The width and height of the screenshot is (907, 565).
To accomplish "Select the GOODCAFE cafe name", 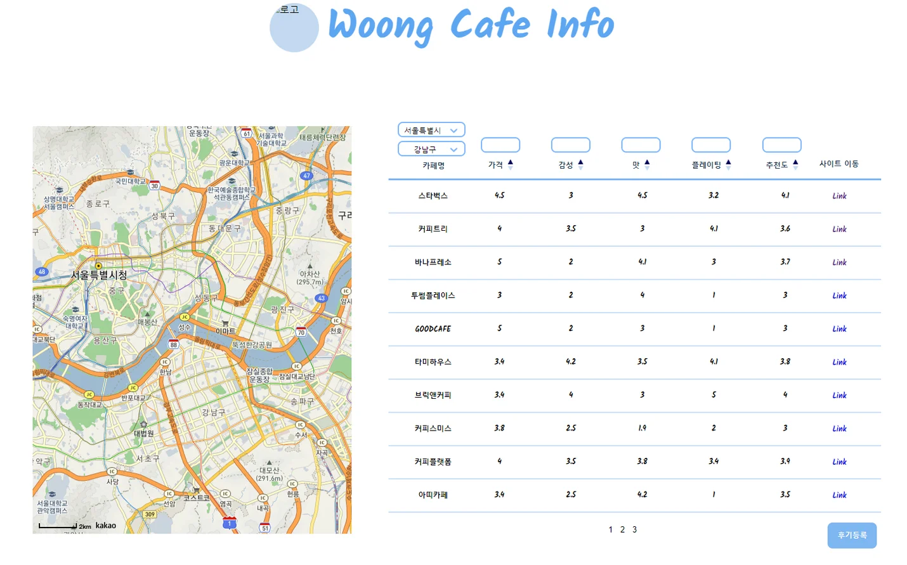I will pyautogui.click(x=433, y=329).
